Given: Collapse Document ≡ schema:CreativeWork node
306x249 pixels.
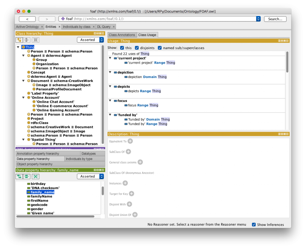Looking at the screenshot, I should coord(23,81).
